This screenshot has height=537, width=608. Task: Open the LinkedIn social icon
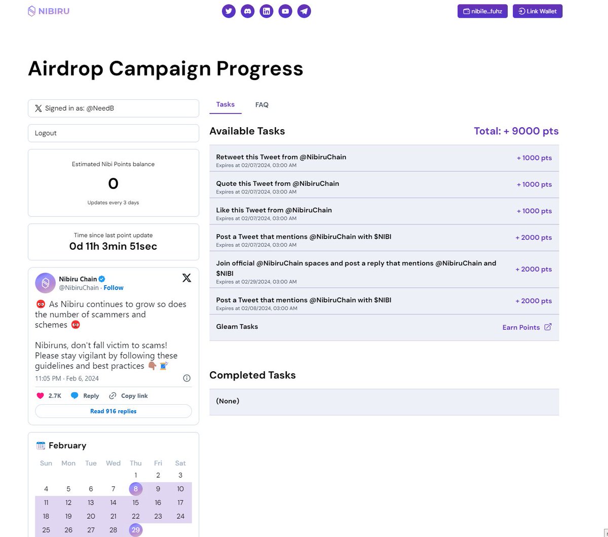tap(267, 11)
